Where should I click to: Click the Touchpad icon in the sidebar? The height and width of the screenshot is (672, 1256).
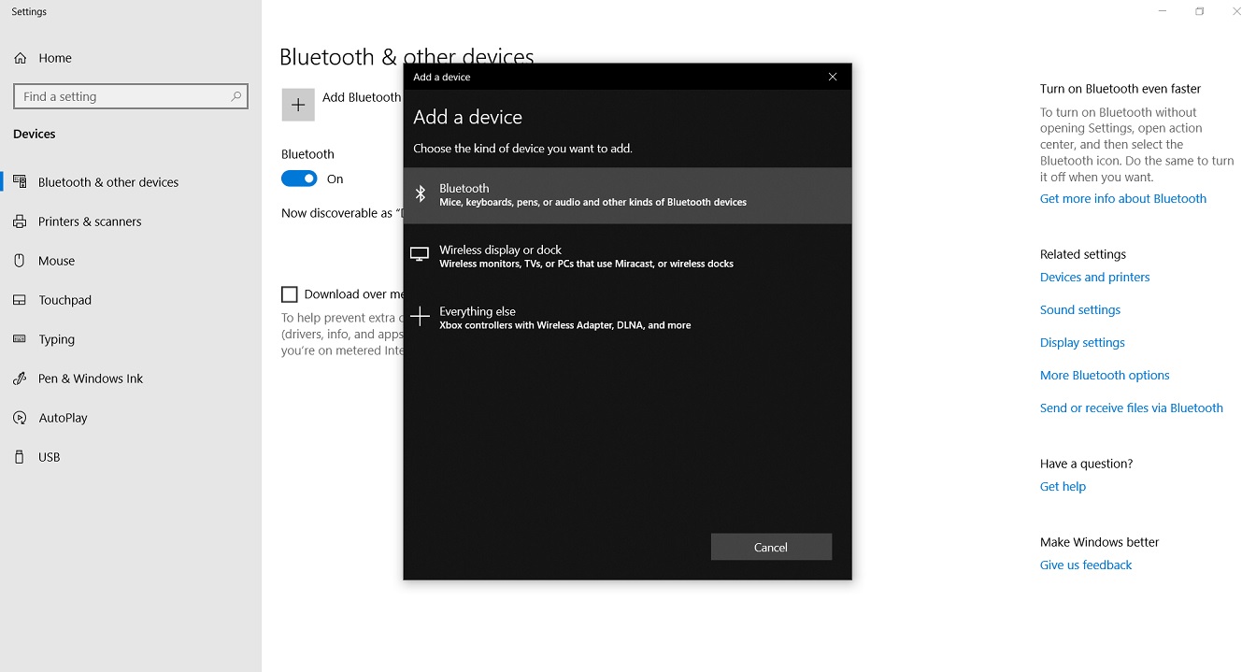point(21,300)
